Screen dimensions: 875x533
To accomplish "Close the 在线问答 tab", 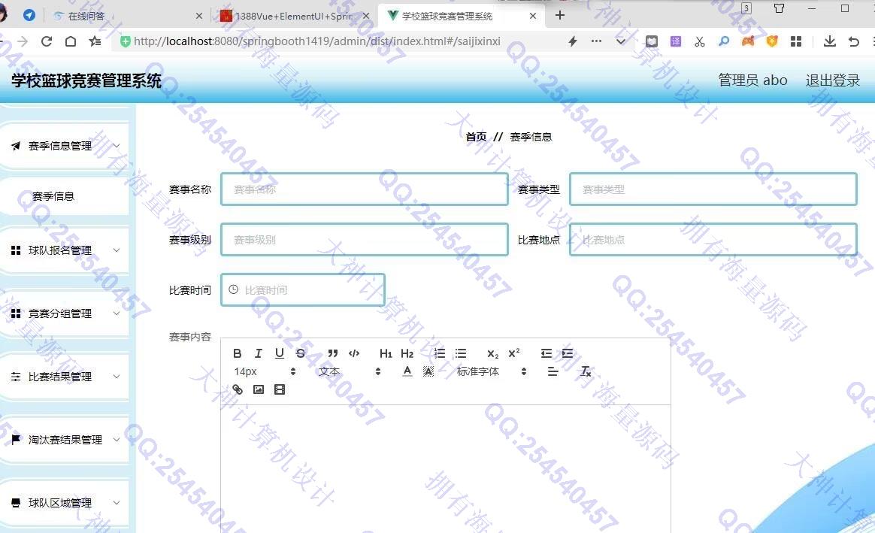I will pyautogui.click(x=199, y=17).
